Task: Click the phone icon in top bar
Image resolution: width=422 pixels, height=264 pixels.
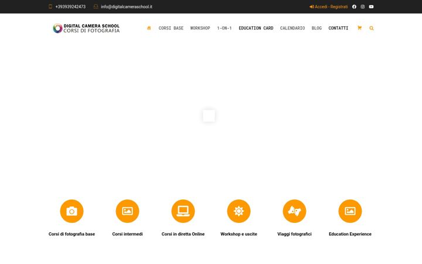Action: [x=50, y=6]
